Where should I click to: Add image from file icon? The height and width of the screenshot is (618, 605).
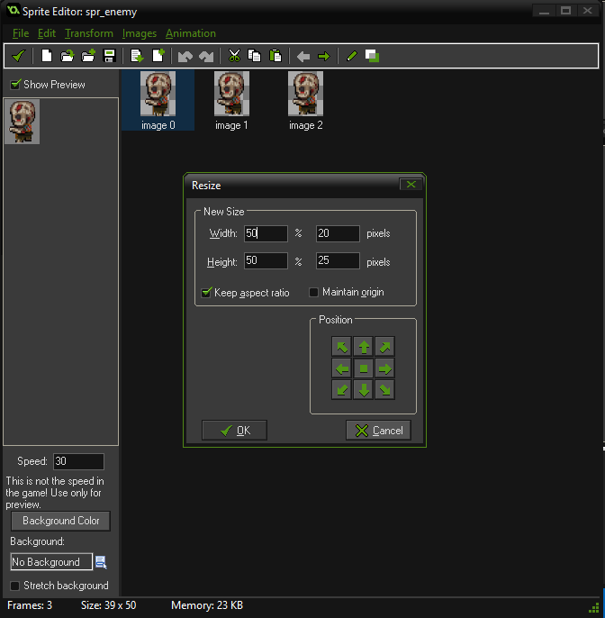(x=88, y=56)
